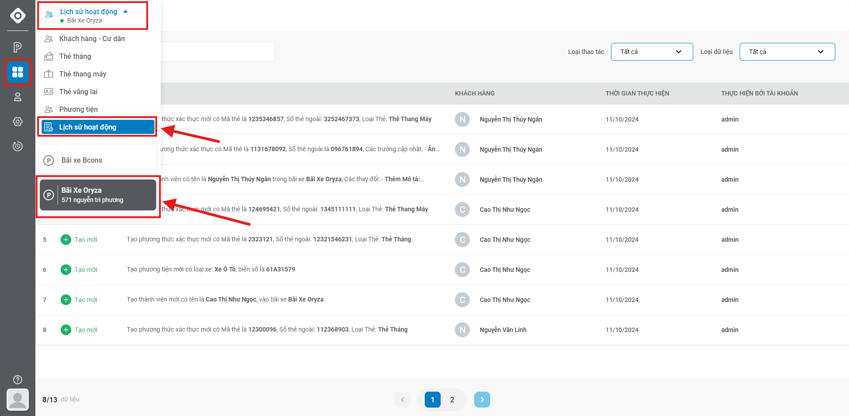Open the Loại thao tác dropdown
Image resolution: width=849 pixels, height=416 pixels.
click(652, 52)
